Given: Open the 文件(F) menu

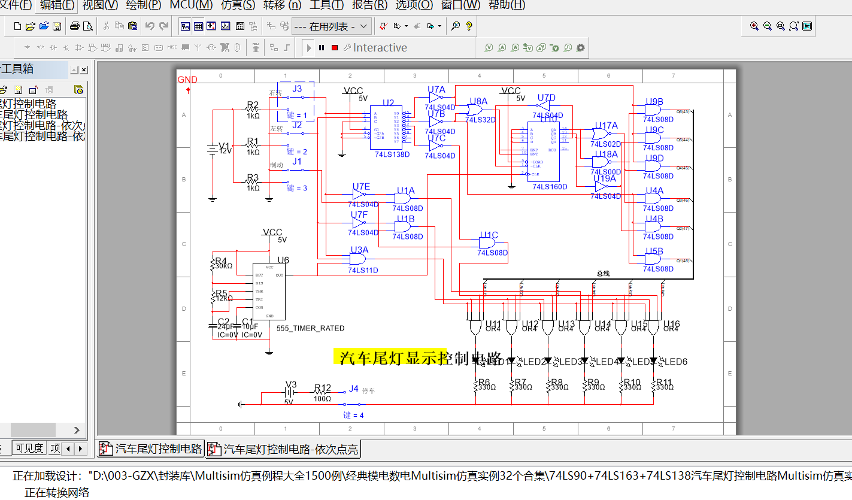Looking at the screenshot, I should 16,5.
